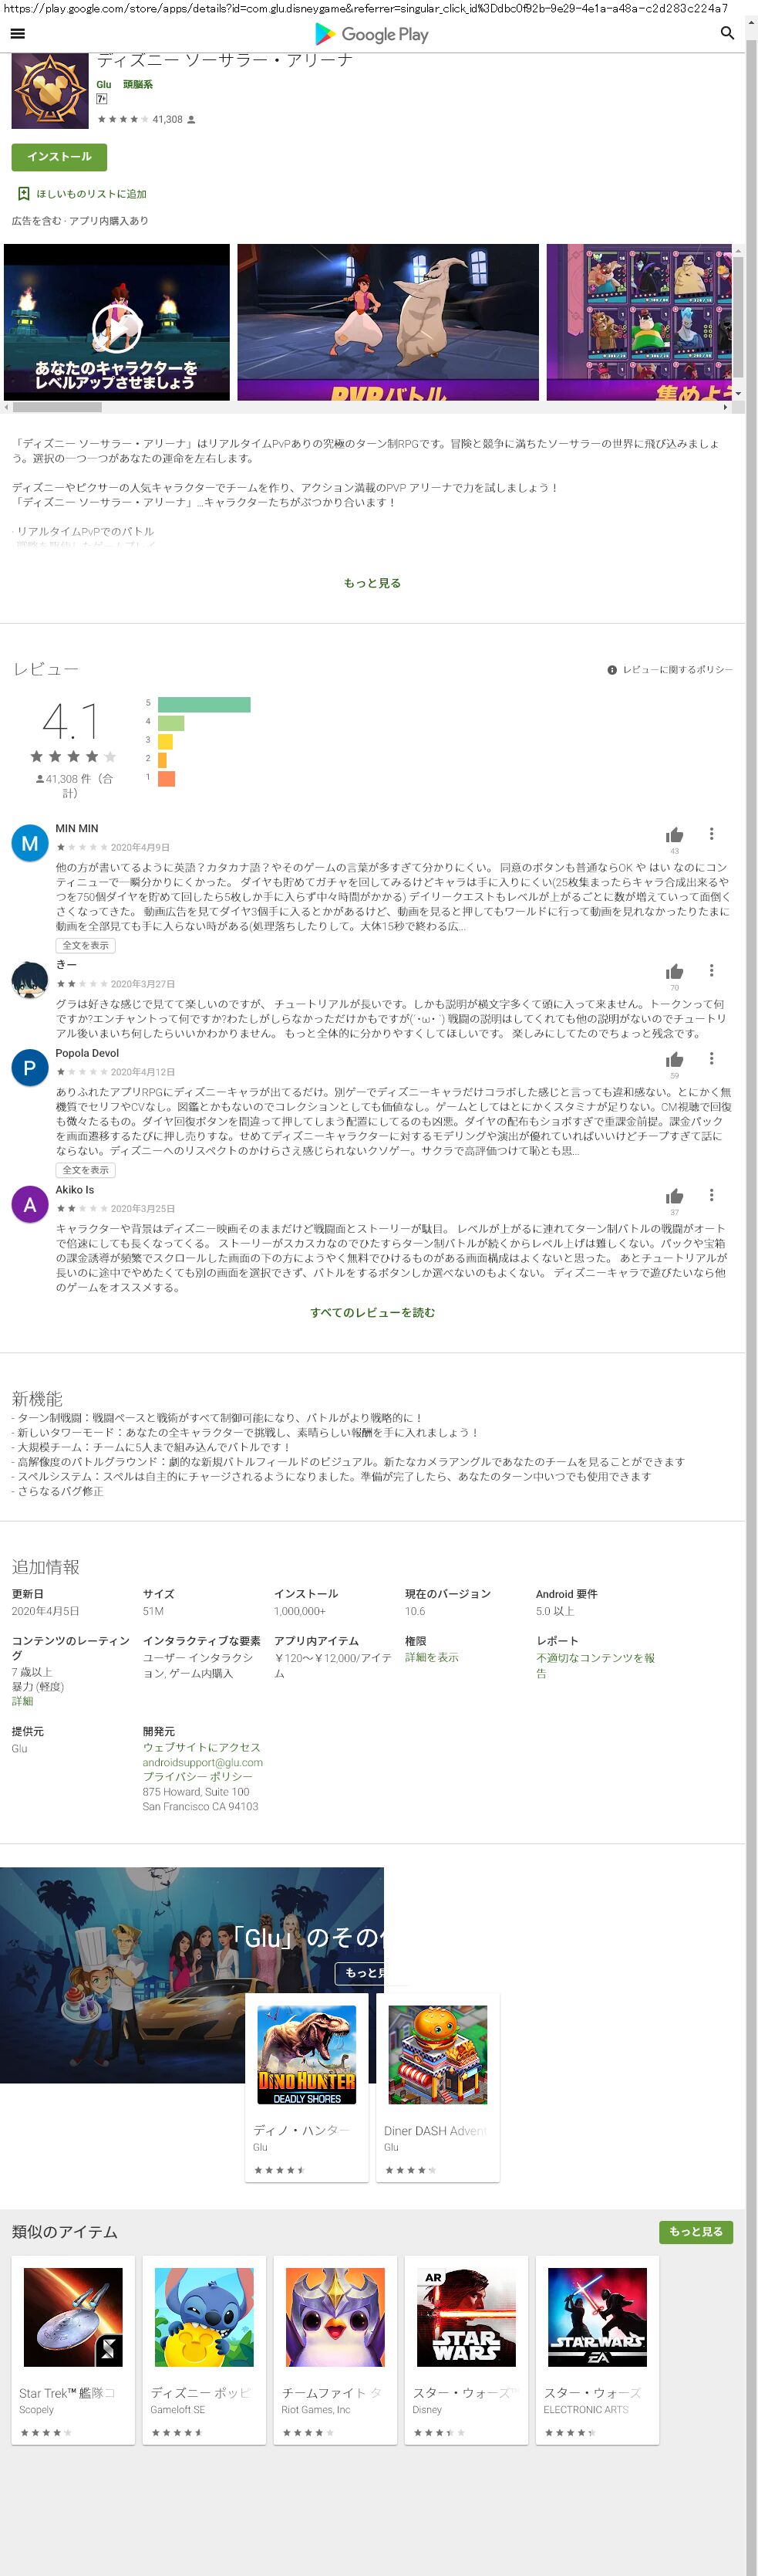Open the AR Star Wars Disney app icon
Image resolution: width=758 pixels, height=2576 pixels.
click(467, 2316)
